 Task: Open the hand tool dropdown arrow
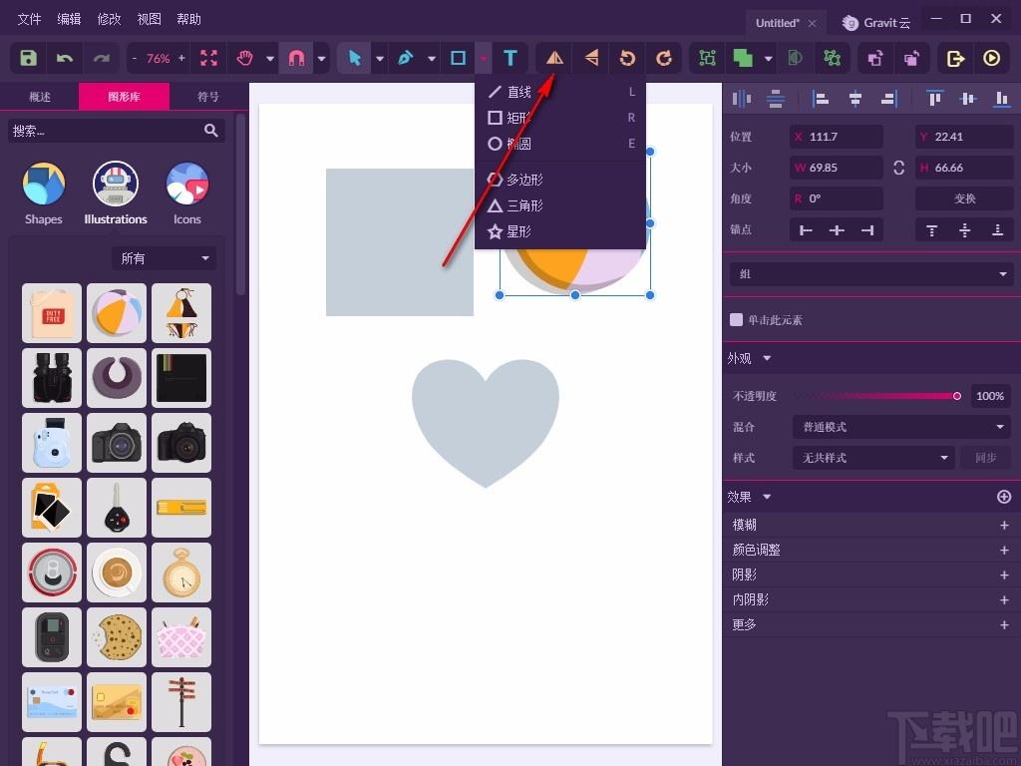coord(270,59)
